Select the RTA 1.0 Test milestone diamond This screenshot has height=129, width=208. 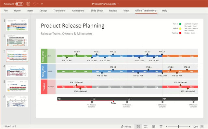pos(67,58)
